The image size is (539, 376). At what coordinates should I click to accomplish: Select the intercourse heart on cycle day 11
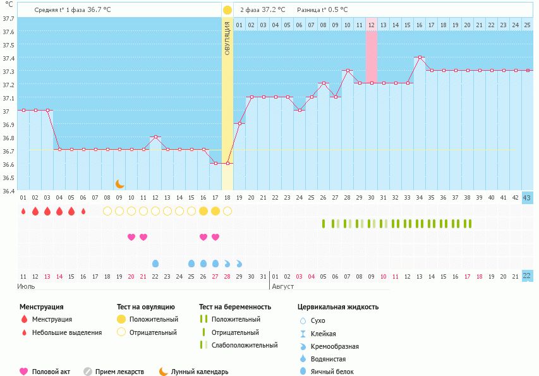[x=143, y=237]
